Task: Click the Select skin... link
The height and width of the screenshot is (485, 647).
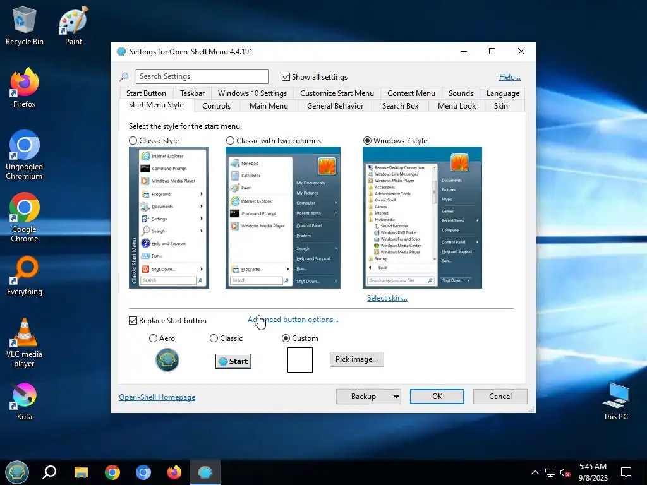Action: point(387,298)
